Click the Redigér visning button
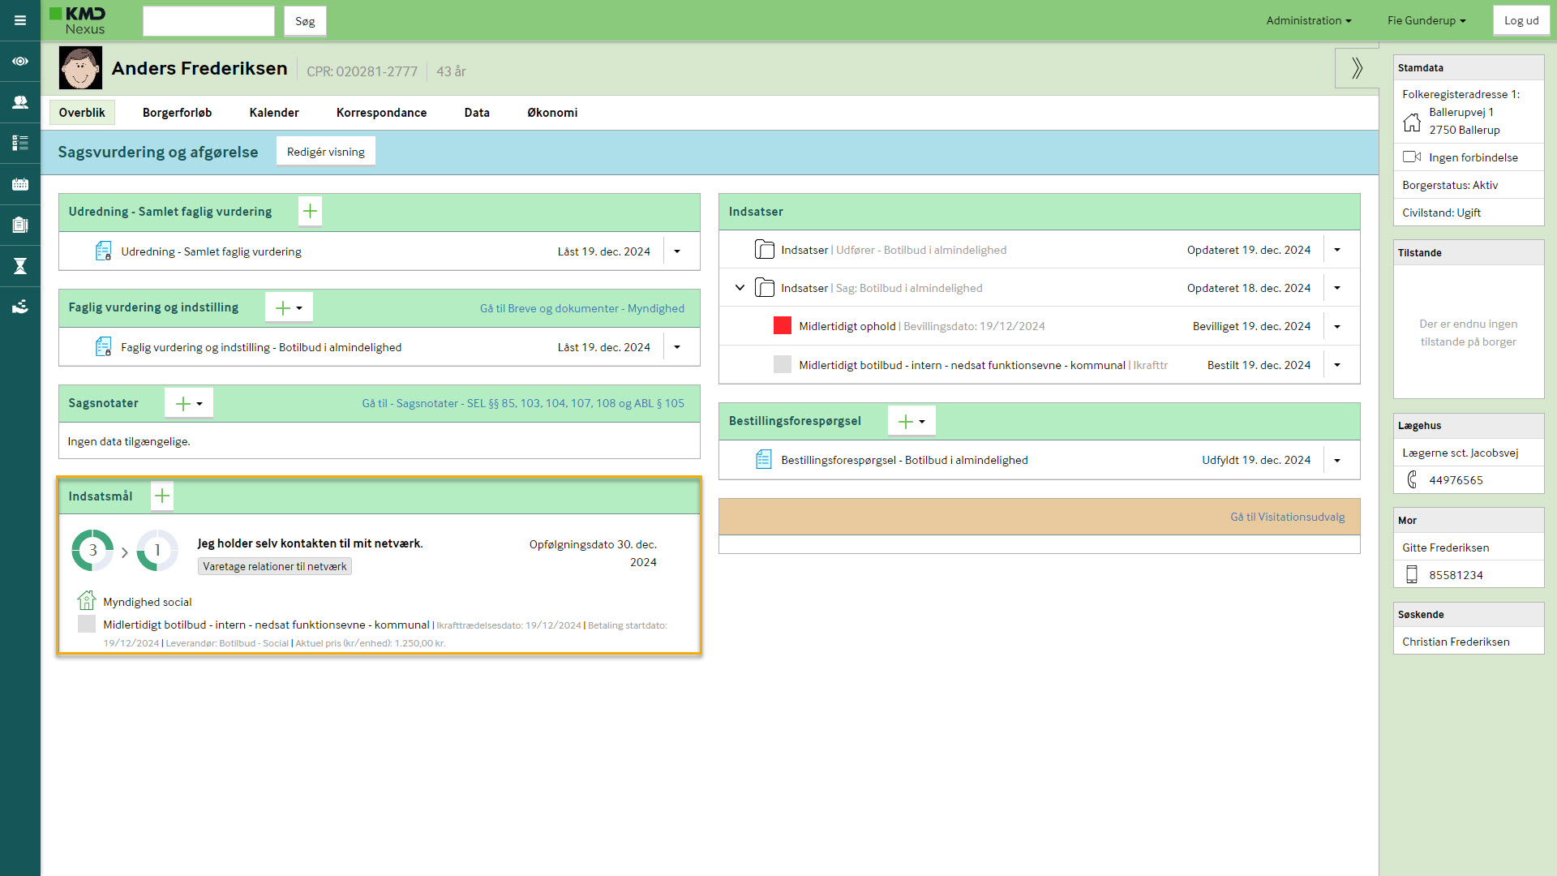 [325, 152]
